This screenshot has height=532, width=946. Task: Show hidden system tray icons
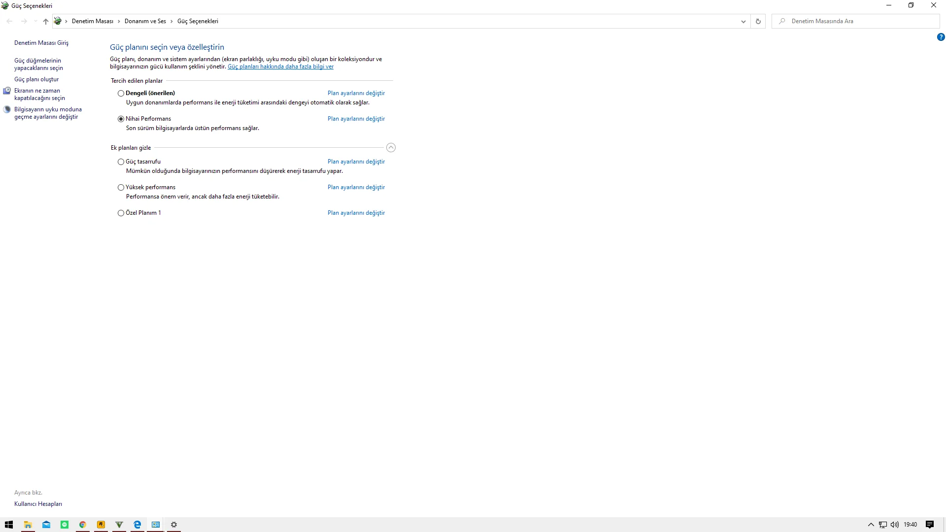(871, 525)
